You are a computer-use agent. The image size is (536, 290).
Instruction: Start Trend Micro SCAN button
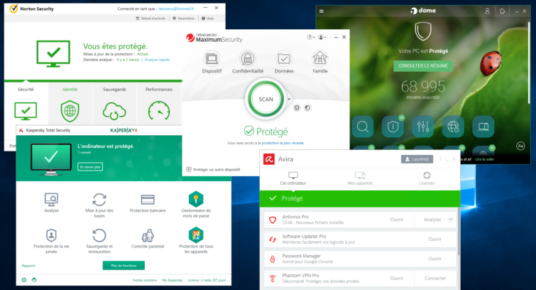pyautogui.click(x=266, y=100)
